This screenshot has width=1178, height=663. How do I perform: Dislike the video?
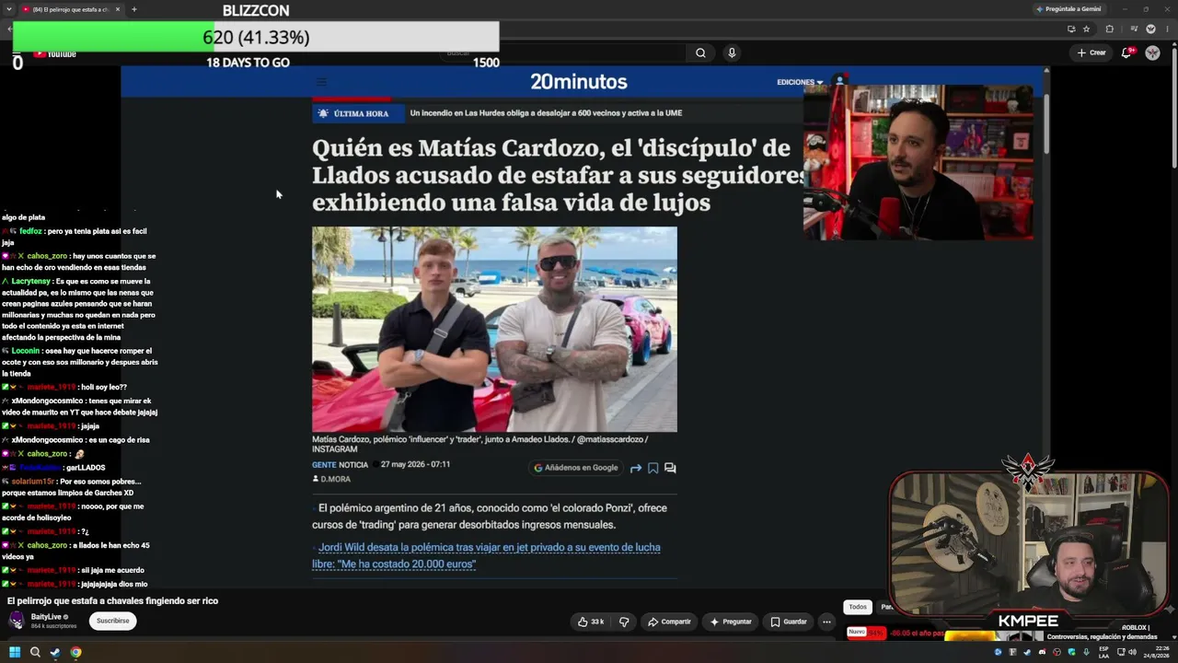624,622
